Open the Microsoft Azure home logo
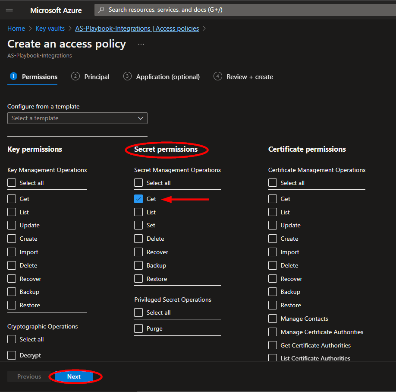 [56, 10]
